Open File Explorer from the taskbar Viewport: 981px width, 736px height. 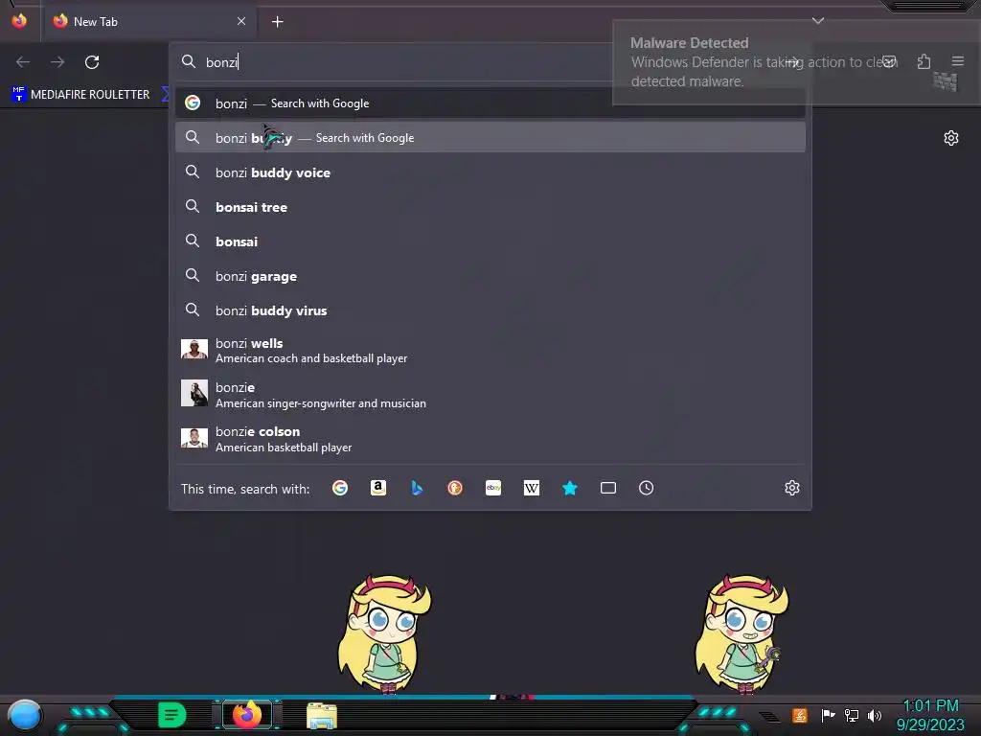pos(322,716)
